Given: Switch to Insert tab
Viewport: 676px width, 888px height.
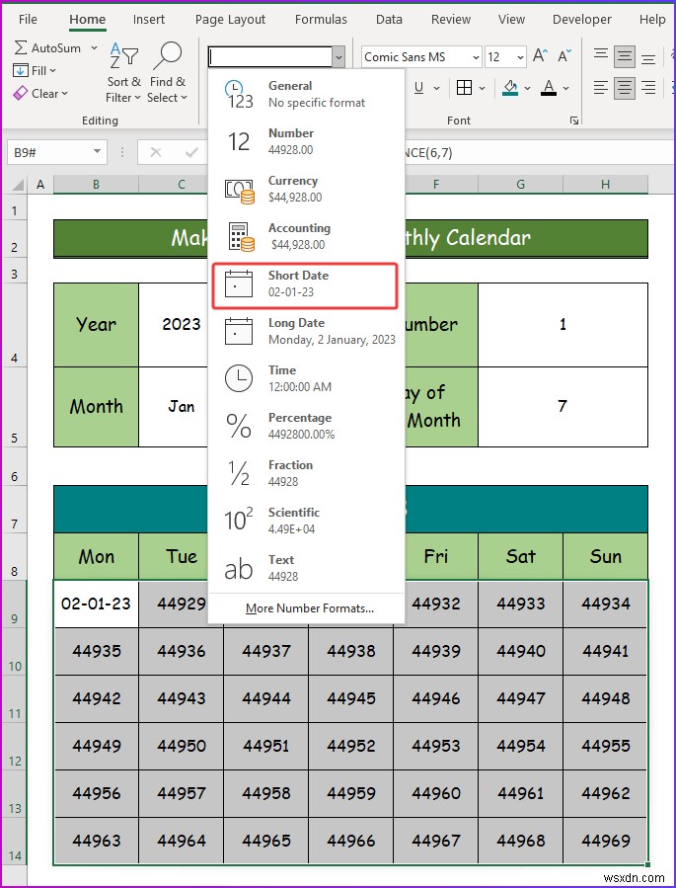Looking at the screenshot, I should [149, 19].
